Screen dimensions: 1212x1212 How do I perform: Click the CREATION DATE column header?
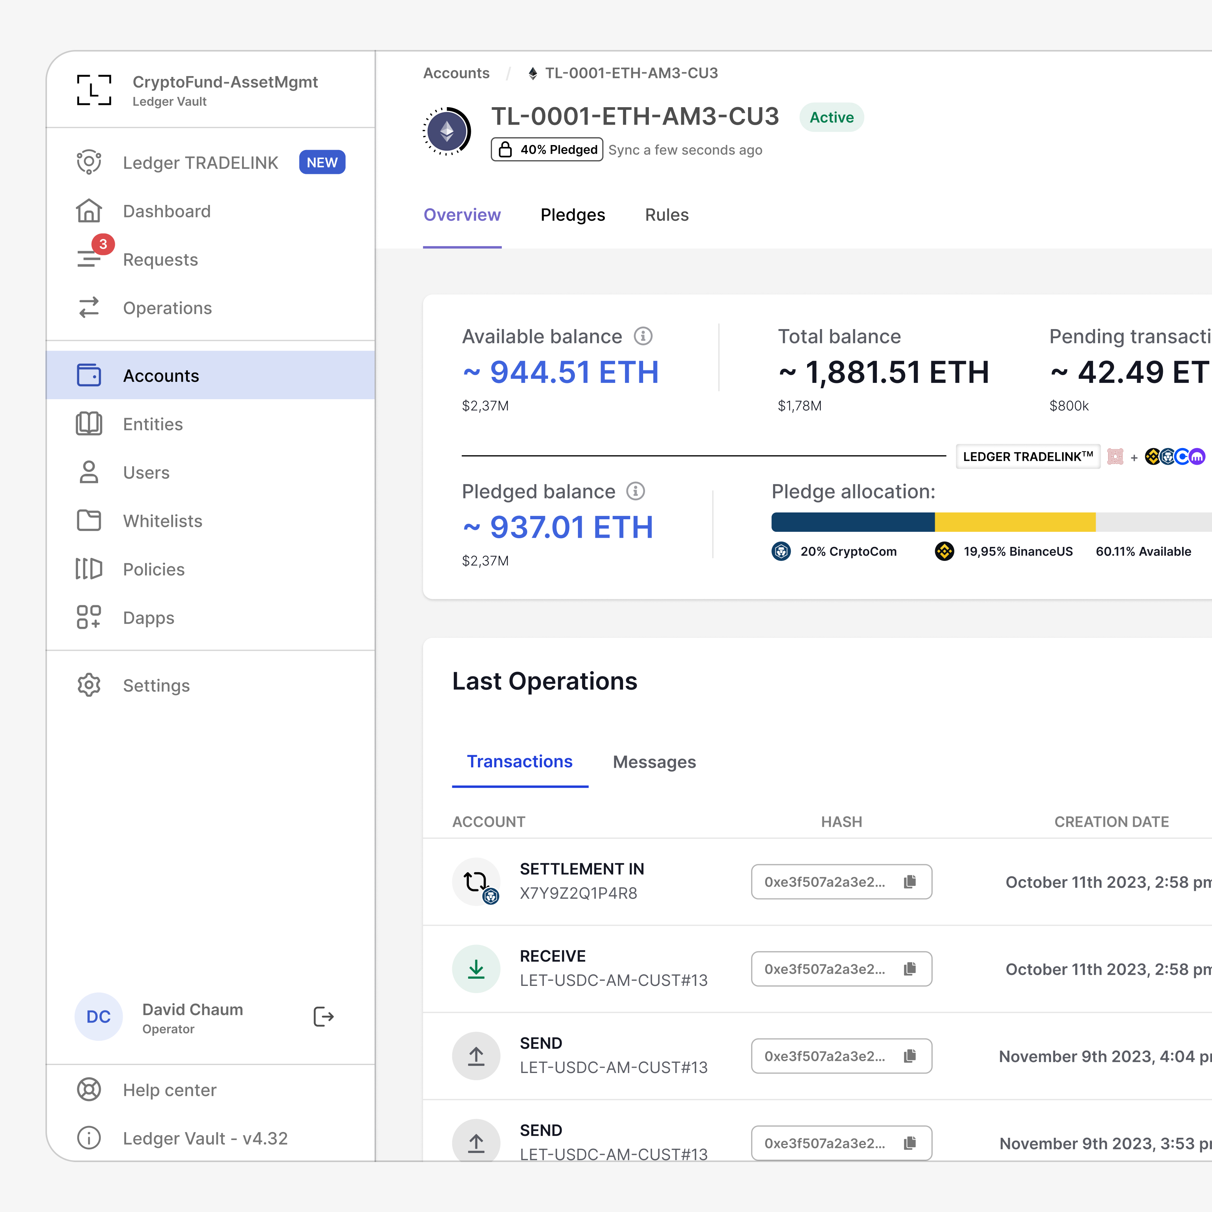pos(1112,822)
